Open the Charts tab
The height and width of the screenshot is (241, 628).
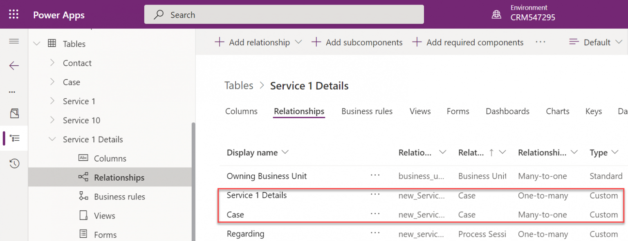click(x=558, y=111)
